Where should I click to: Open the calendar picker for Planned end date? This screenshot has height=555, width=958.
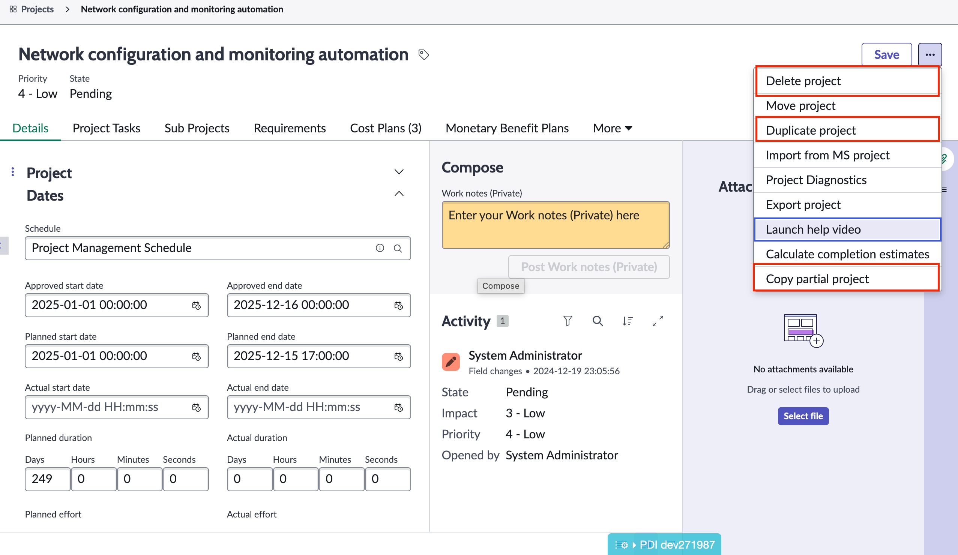point(398,357)
